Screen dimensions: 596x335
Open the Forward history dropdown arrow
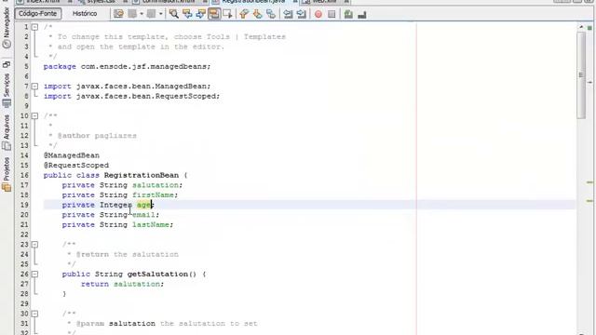pos(161,14)
